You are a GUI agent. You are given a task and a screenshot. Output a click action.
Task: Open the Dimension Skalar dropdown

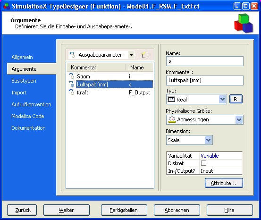209,140
